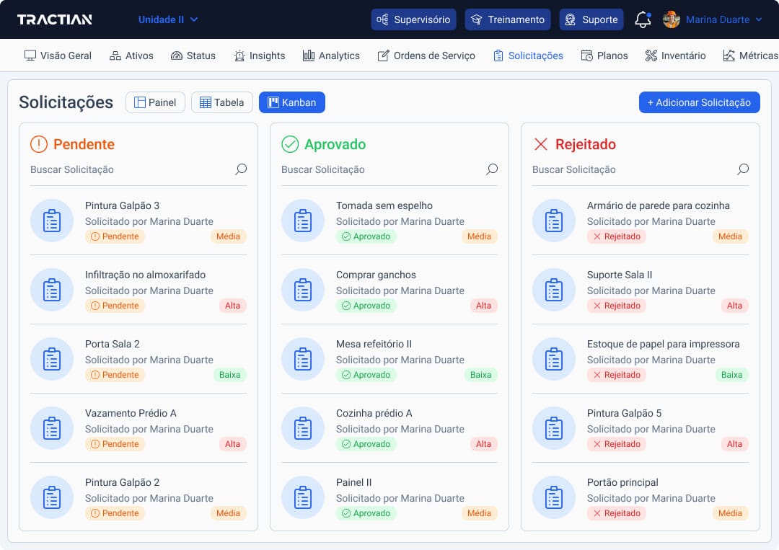Clipboard icon for Pintura Galpão 3

(52, 221)
